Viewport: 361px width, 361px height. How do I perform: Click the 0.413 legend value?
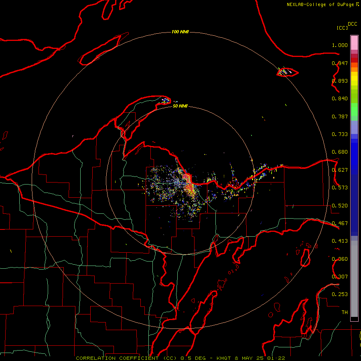(x=340, y=241)
